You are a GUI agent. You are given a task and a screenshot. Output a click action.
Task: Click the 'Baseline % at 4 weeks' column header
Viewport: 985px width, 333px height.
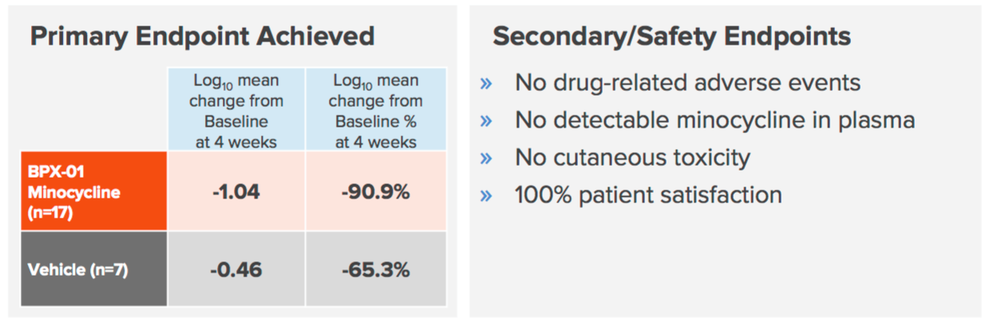375,111
